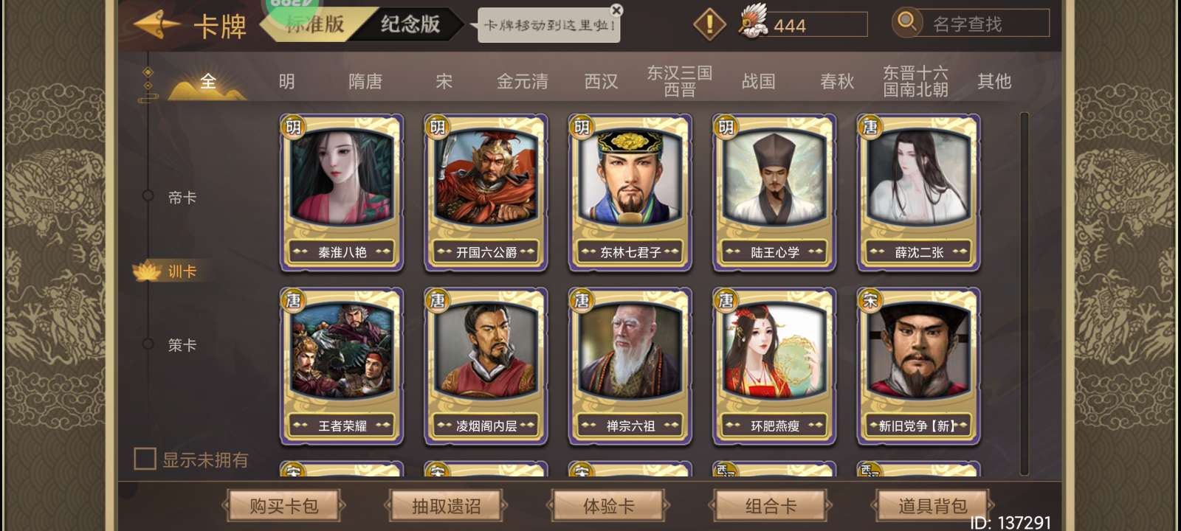Enable the 显示未拥有 checkbox
This screenshot has width=1181, height=531.
[145, 459]
